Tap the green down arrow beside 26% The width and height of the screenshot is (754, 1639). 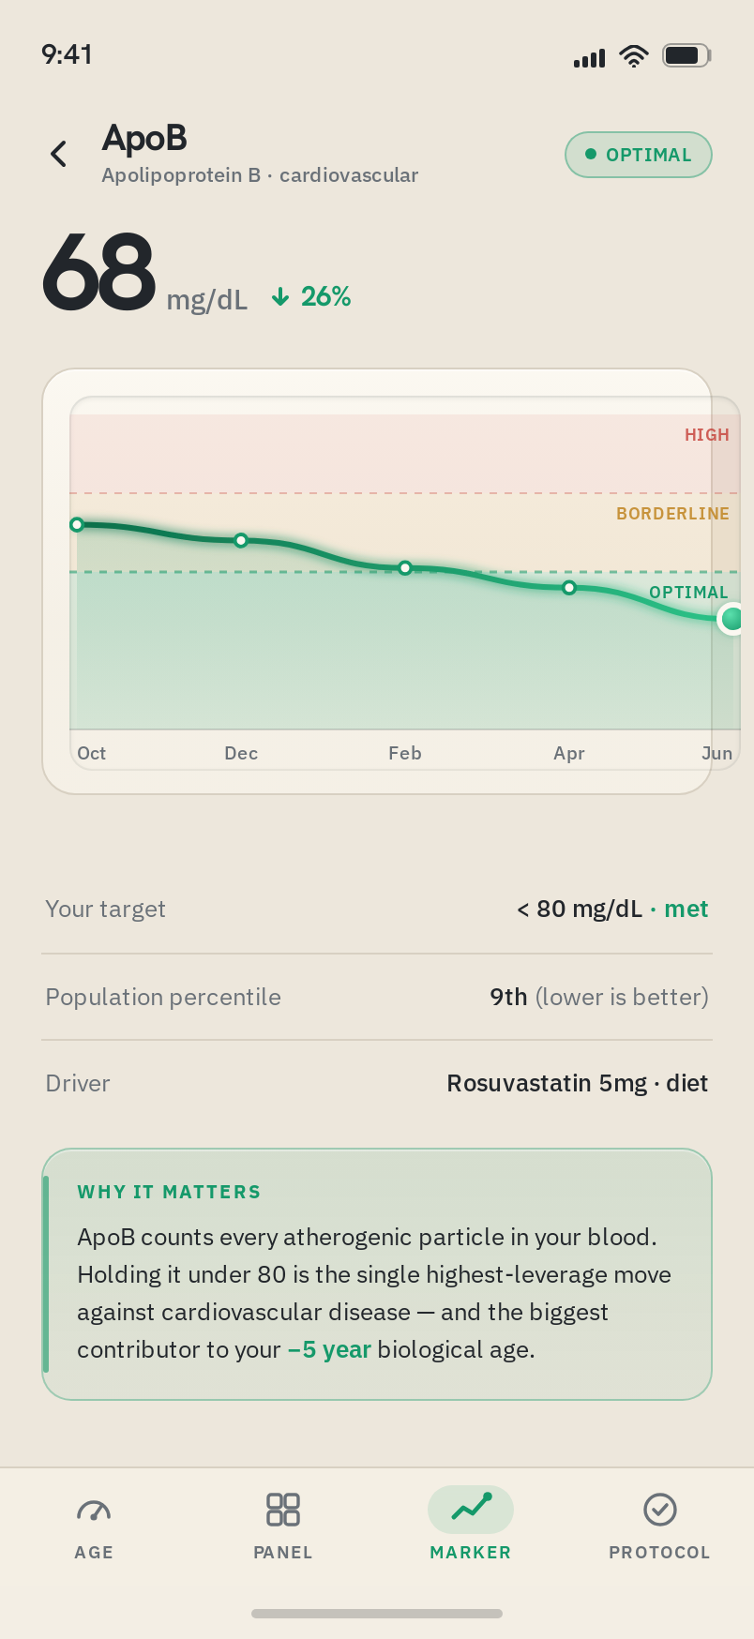280,297
